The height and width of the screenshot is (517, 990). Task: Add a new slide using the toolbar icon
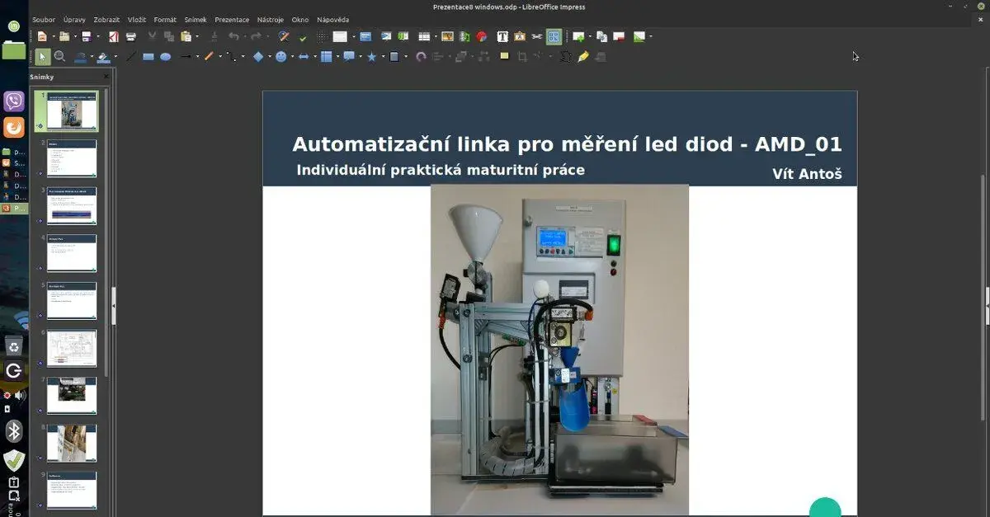tap(579, 36)
